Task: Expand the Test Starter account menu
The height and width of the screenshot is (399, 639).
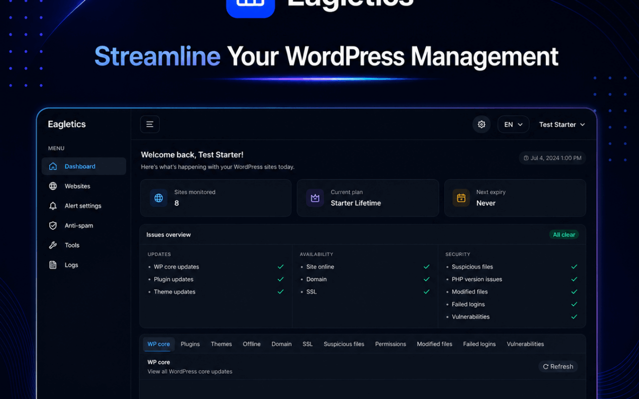Action: coord(562,125)
